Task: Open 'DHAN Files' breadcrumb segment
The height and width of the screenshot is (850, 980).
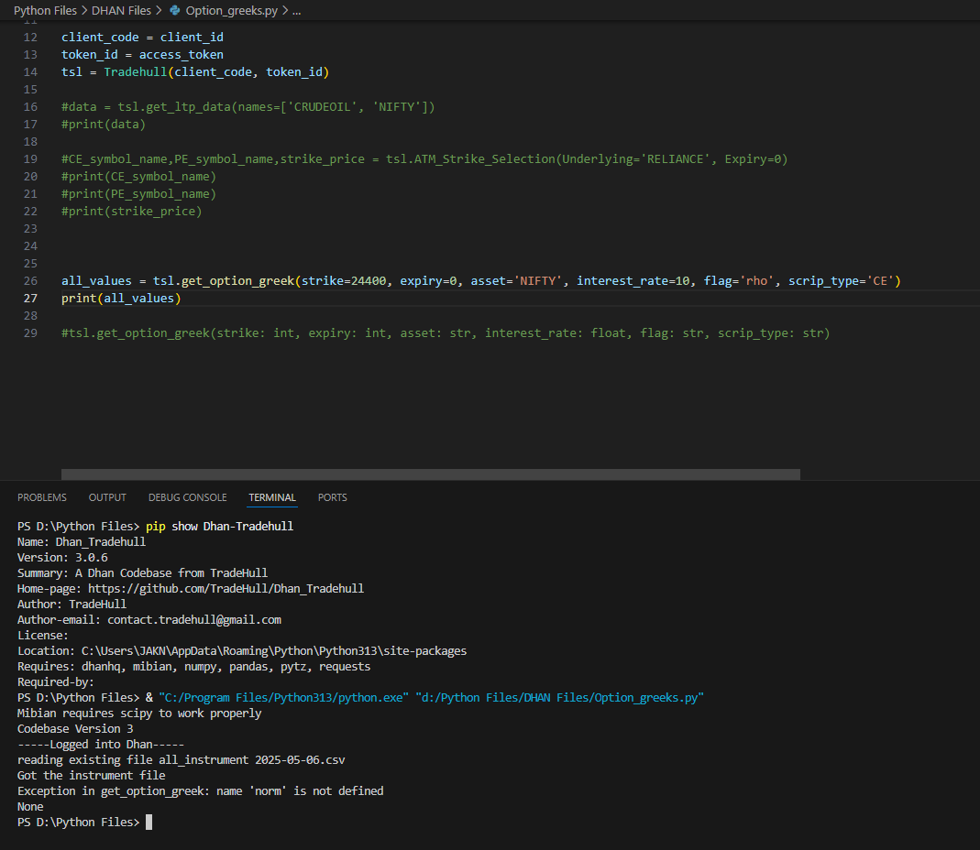Action: tap(121, 11)
